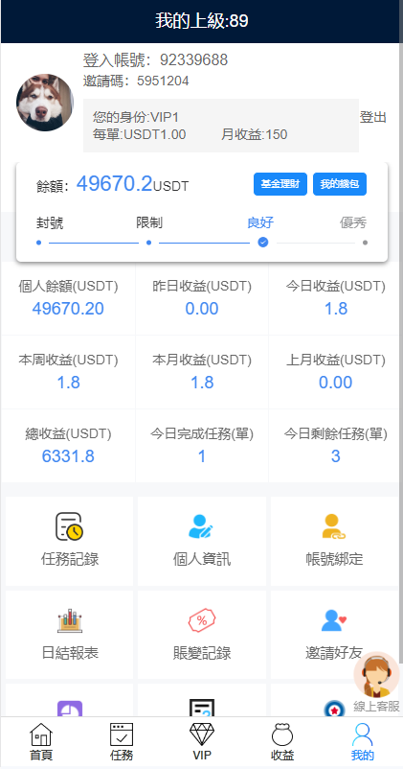This screenshot has width=403, height=769.
Task: Select the 良好 credit level marker
Action: [x=263, y=243]
